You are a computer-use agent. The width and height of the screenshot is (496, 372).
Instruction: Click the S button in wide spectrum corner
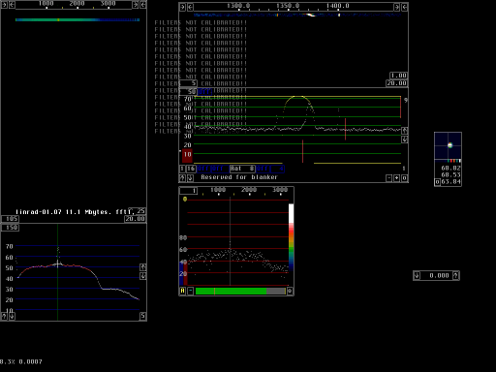click(143, 316)
